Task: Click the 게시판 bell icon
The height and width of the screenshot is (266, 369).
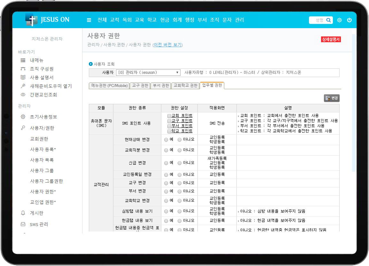Action: pyautogui.click(x=23, y=213)
